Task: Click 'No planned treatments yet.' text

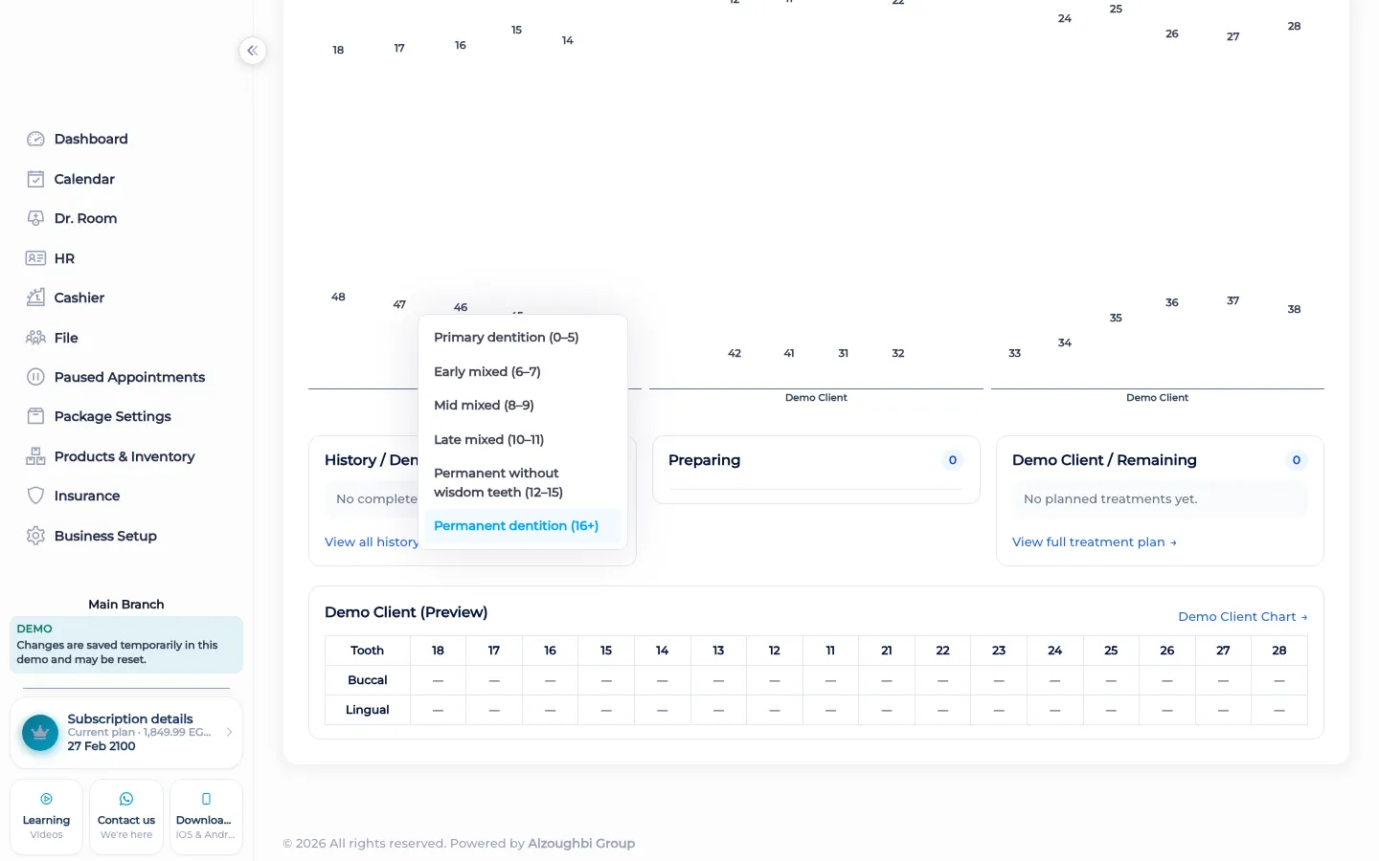Action: [x=1111, y=499]
